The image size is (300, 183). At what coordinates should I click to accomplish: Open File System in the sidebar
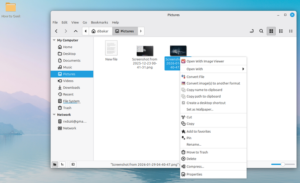pyautogui.click(x=72, y=101)
